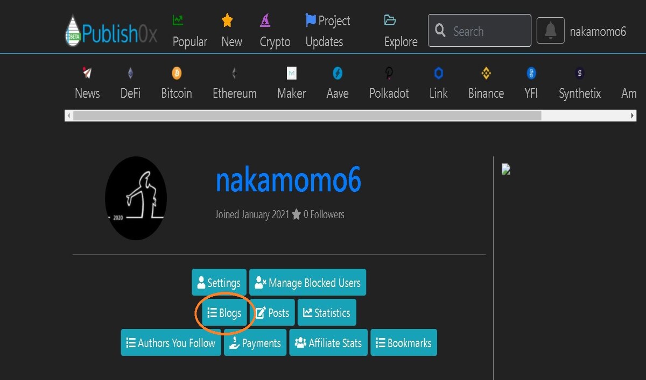
Task: Click the Blogs button
Action: tap(224, 313)
